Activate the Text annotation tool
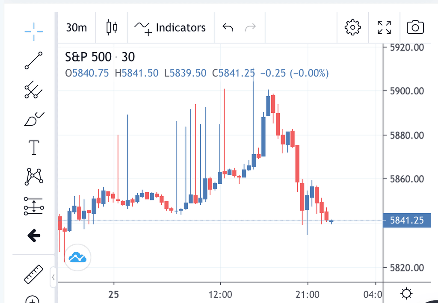 tap(33, 147)
